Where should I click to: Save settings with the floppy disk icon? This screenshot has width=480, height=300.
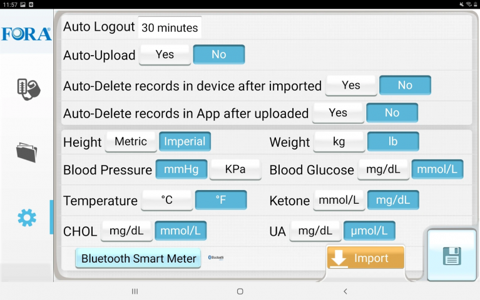[452, 256]
